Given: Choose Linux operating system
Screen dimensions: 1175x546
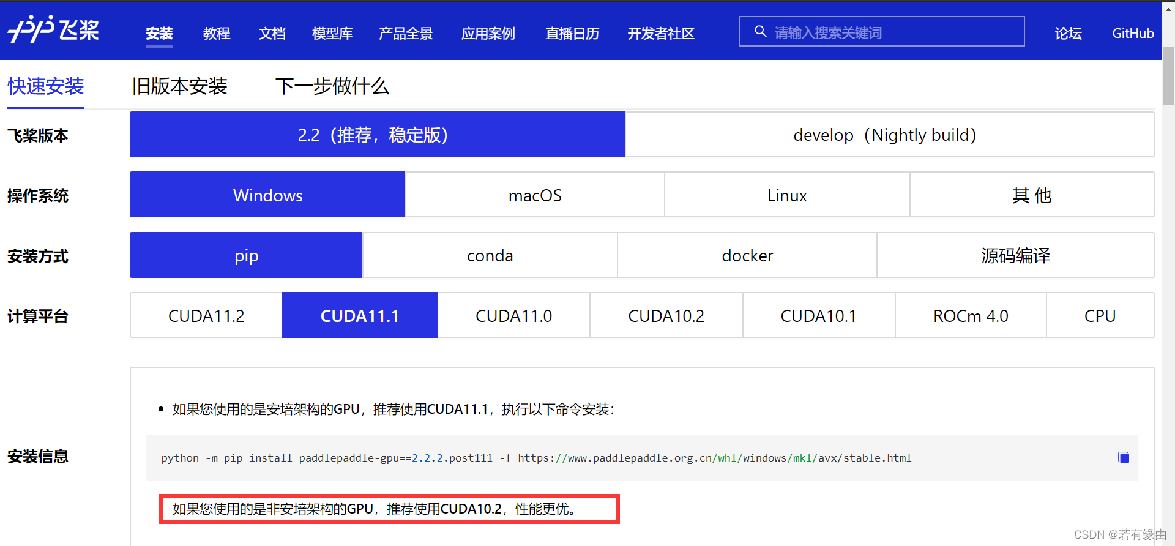Looking at the screenshot, I should [x=787, y=195].
